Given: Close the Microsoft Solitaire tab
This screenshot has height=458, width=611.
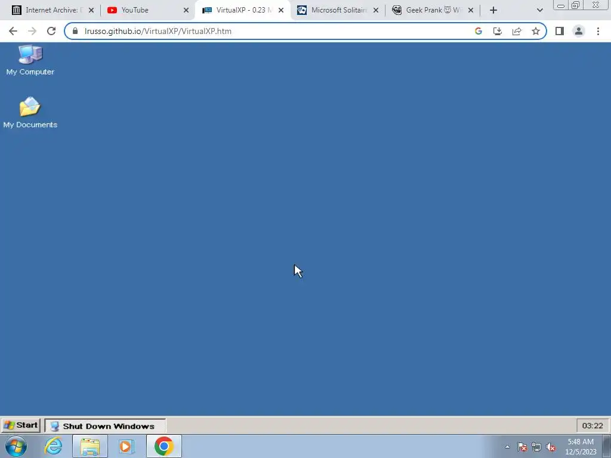Looking at the screenshot, I should click(x=376, y=10).
